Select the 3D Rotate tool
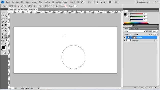Image resolution: width=160 pixels, height=90 pixels. tap(3, 40)
